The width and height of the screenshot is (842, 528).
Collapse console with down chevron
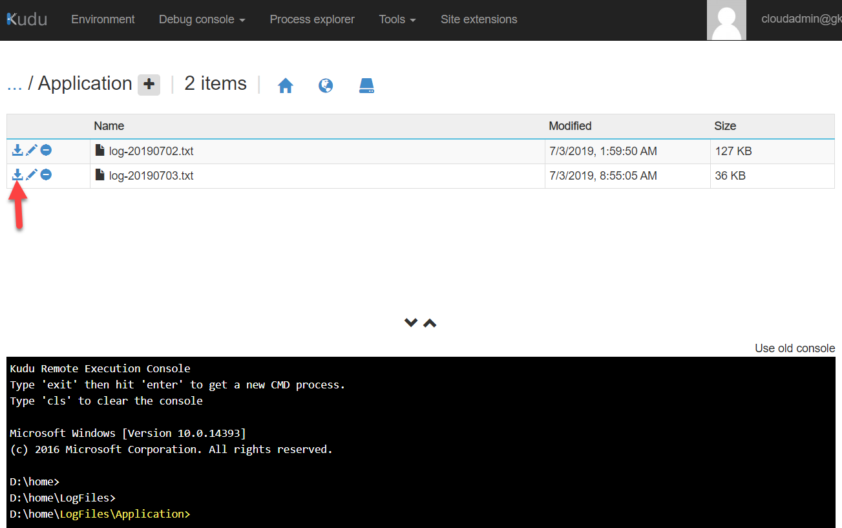click(x=410, y=322)
